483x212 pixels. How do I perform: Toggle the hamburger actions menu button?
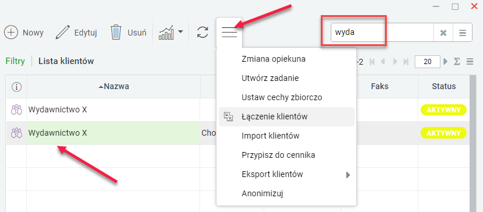click(229, 32)
